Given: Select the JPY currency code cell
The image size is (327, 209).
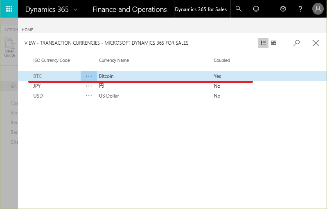Looking at the screenshot, I should pos(37,86).
